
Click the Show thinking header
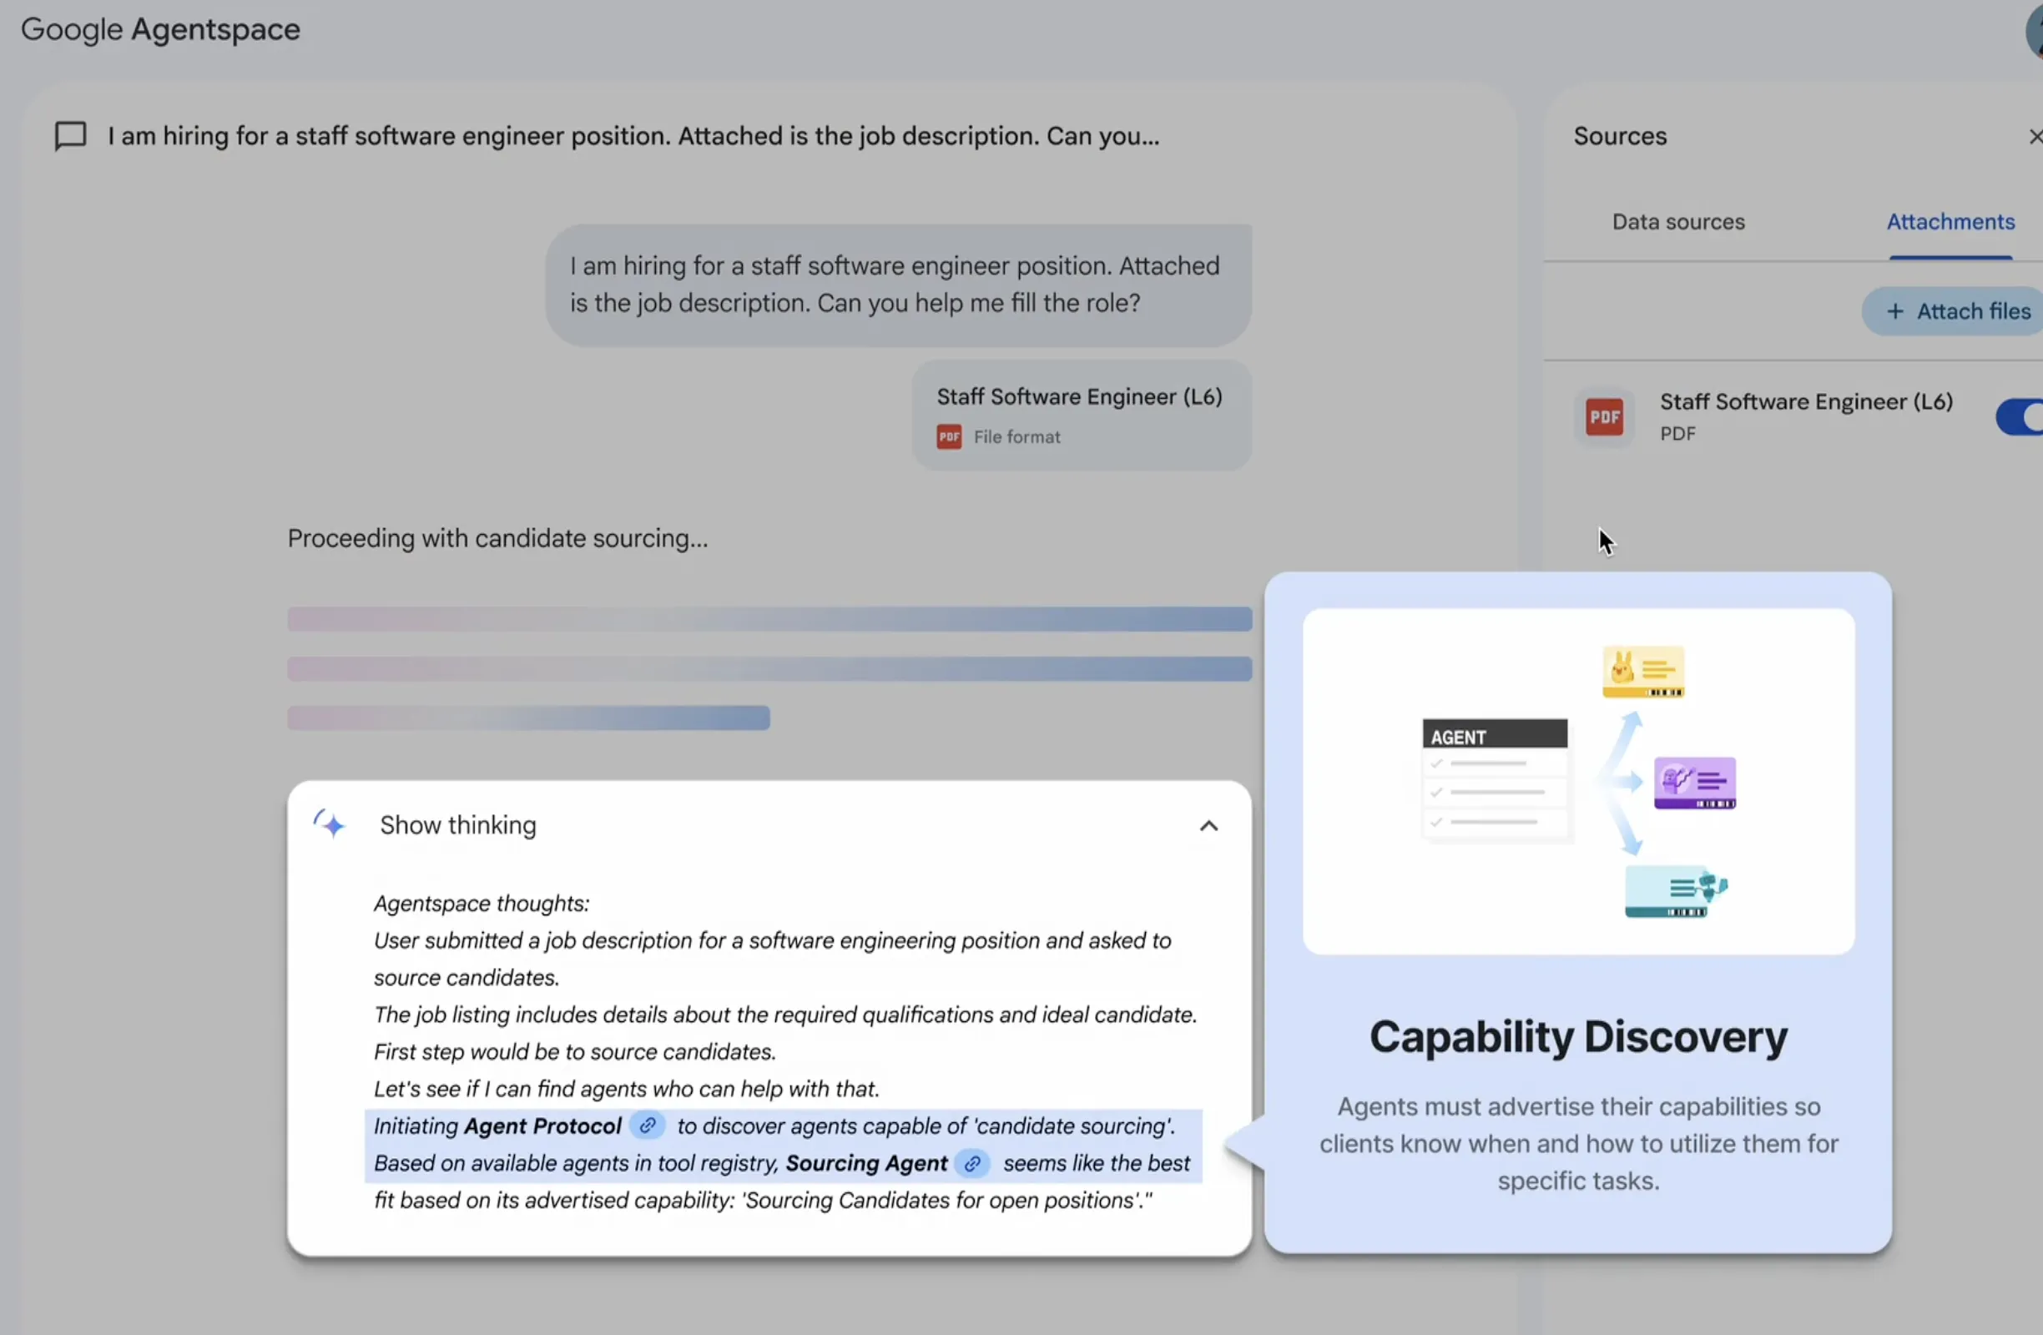[458, 825]
